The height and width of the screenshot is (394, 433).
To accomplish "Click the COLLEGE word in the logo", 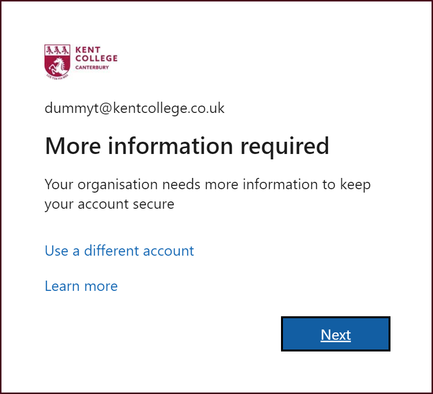I will [x=96, y=58].
